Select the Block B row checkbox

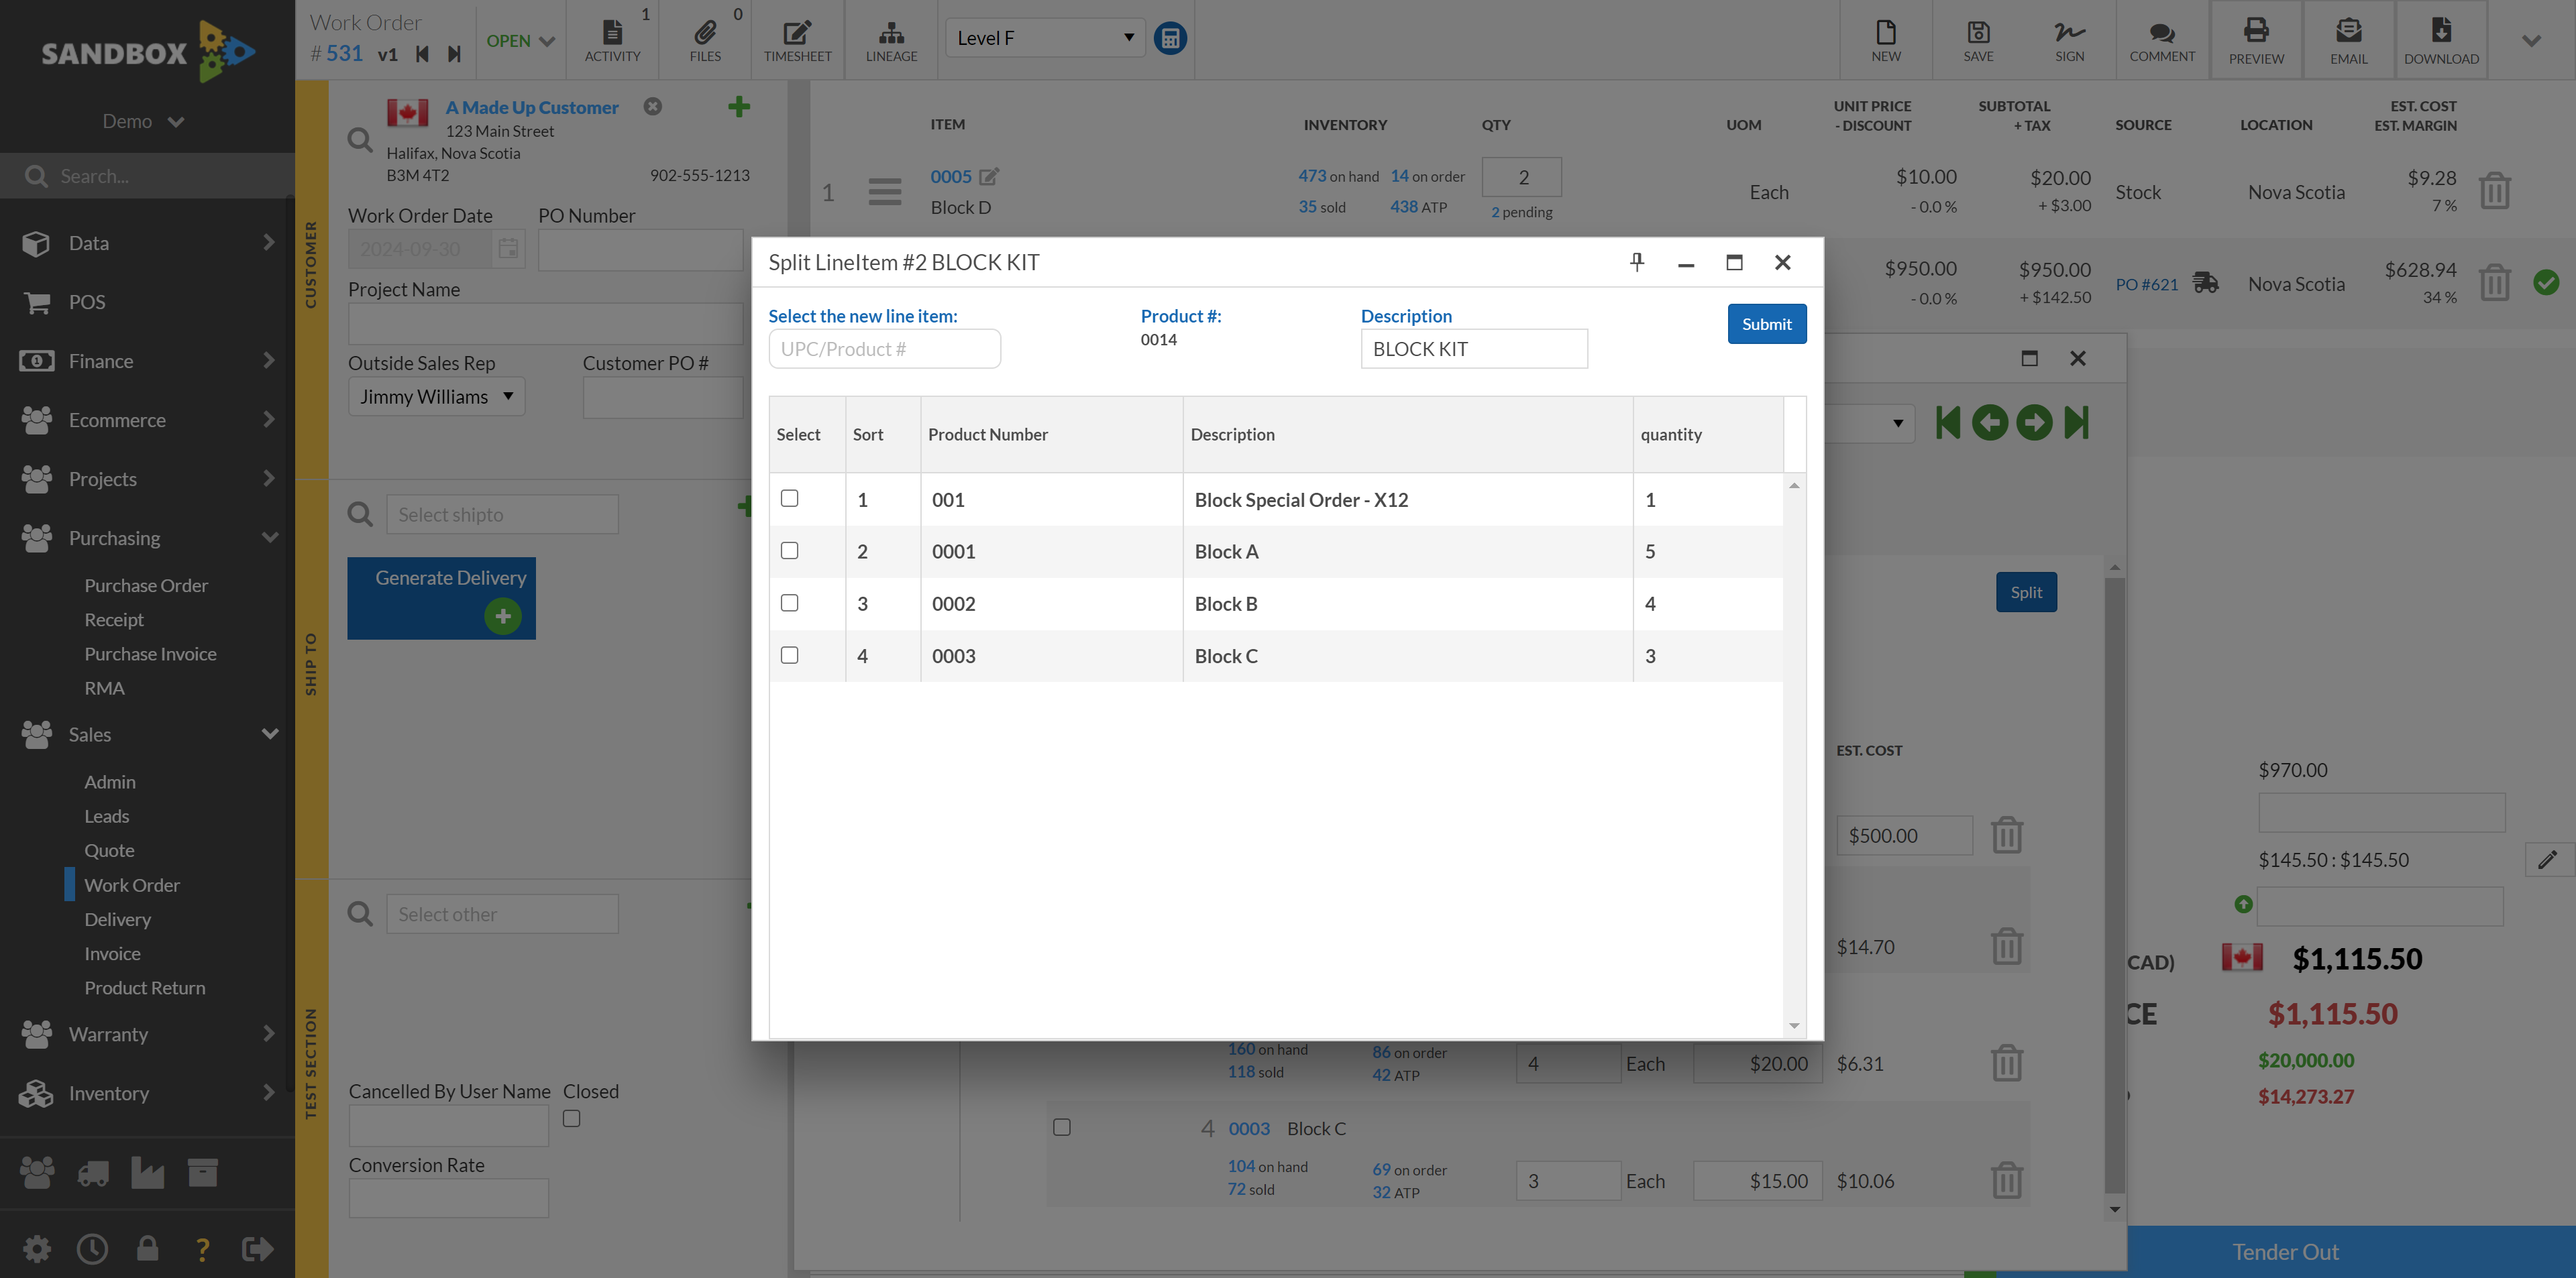pyautogui.click(x=789, y=603)
